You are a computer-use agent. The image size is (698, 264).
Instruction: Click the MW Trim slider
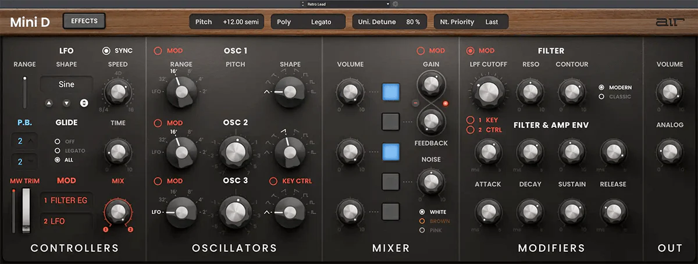pyautogui.click(x=26, y=211)
